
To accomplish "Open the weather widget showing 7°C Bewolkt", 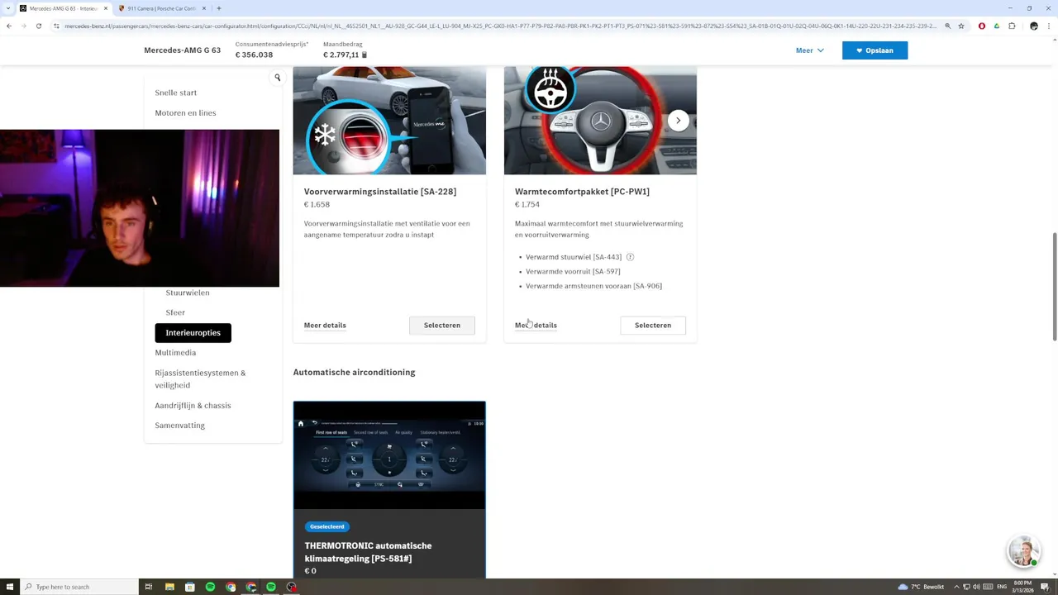I will tap(921, 587).
